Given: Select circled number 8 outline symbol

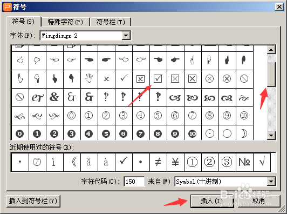Looking at the screenshot, I should click(x=210, y=116).
